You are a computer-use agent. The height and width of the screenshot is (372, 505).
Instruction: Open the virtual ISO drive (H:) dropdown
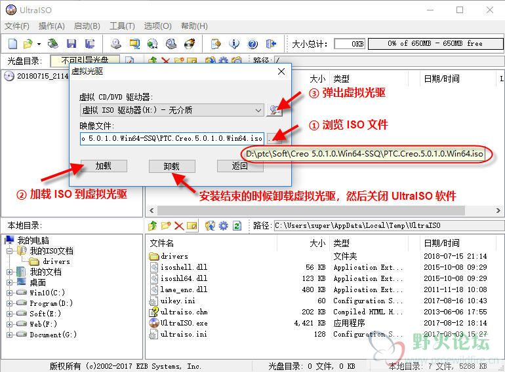pyautogui.click(x=172, y=110)
